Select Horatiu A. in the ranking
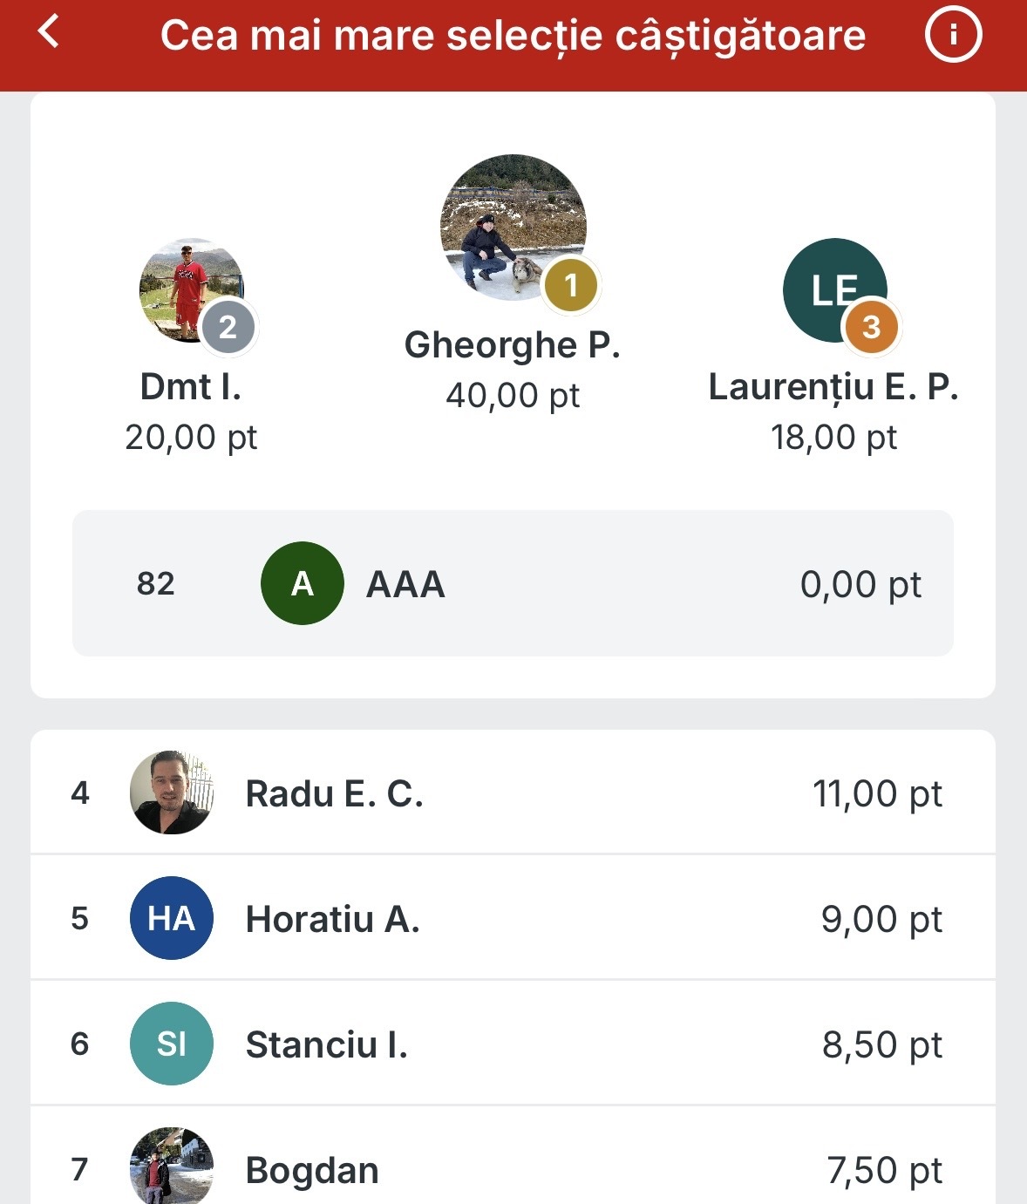1027x1204 pixels. click(x=513, y=918)
